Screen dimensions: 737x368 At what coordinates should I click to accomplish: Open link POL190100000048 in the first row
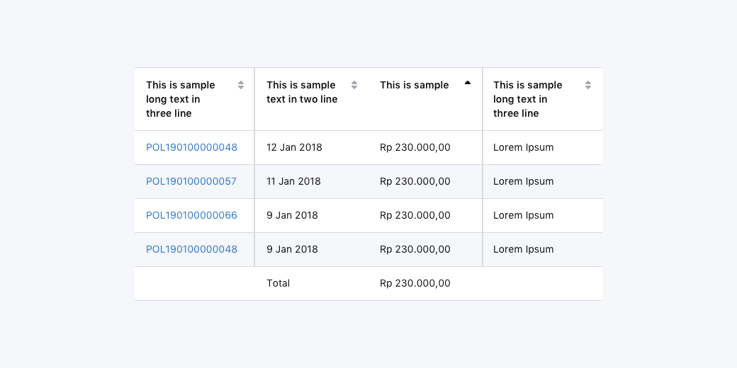(x=191, y=147)
